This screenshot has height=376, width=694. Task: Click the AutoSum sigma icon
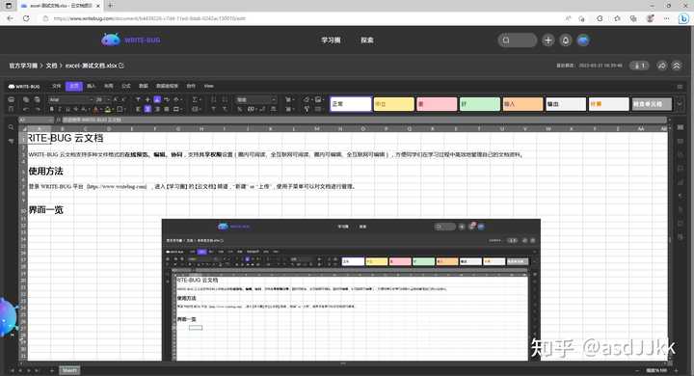click(x=195, y=99)
